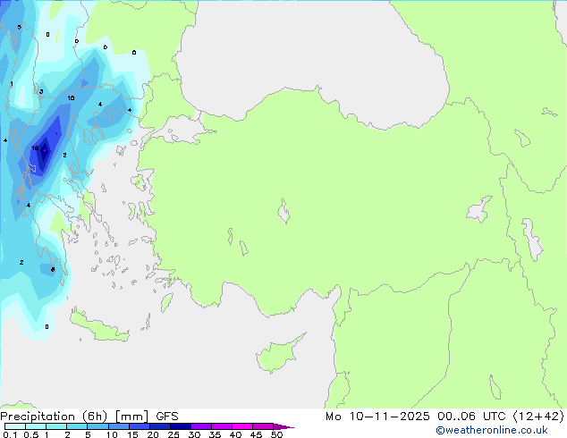Click the island of Crete on the map
The image size is (567, 438).
click(x=99, y=327)
